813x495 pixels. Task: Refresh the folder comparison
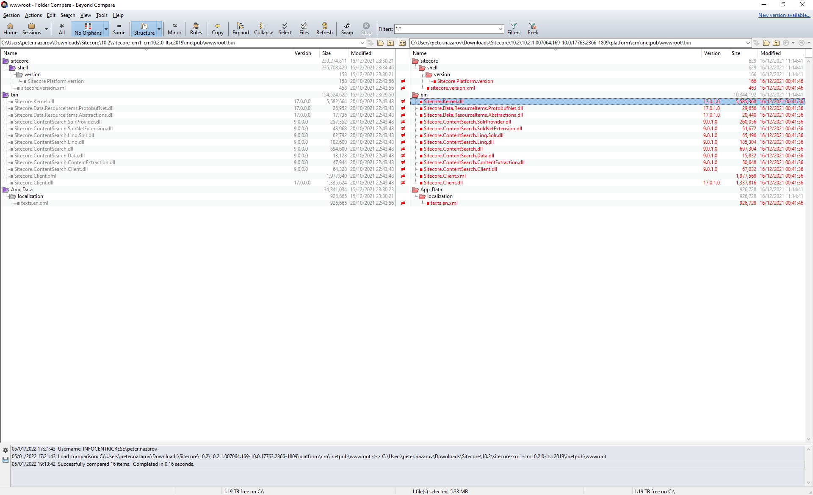point(324,28)
